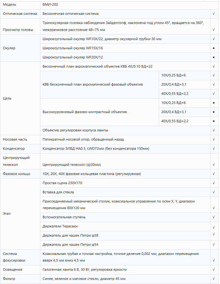
Task: Select the Галогенная лампа 6 В description
Action: pos(84,270)
